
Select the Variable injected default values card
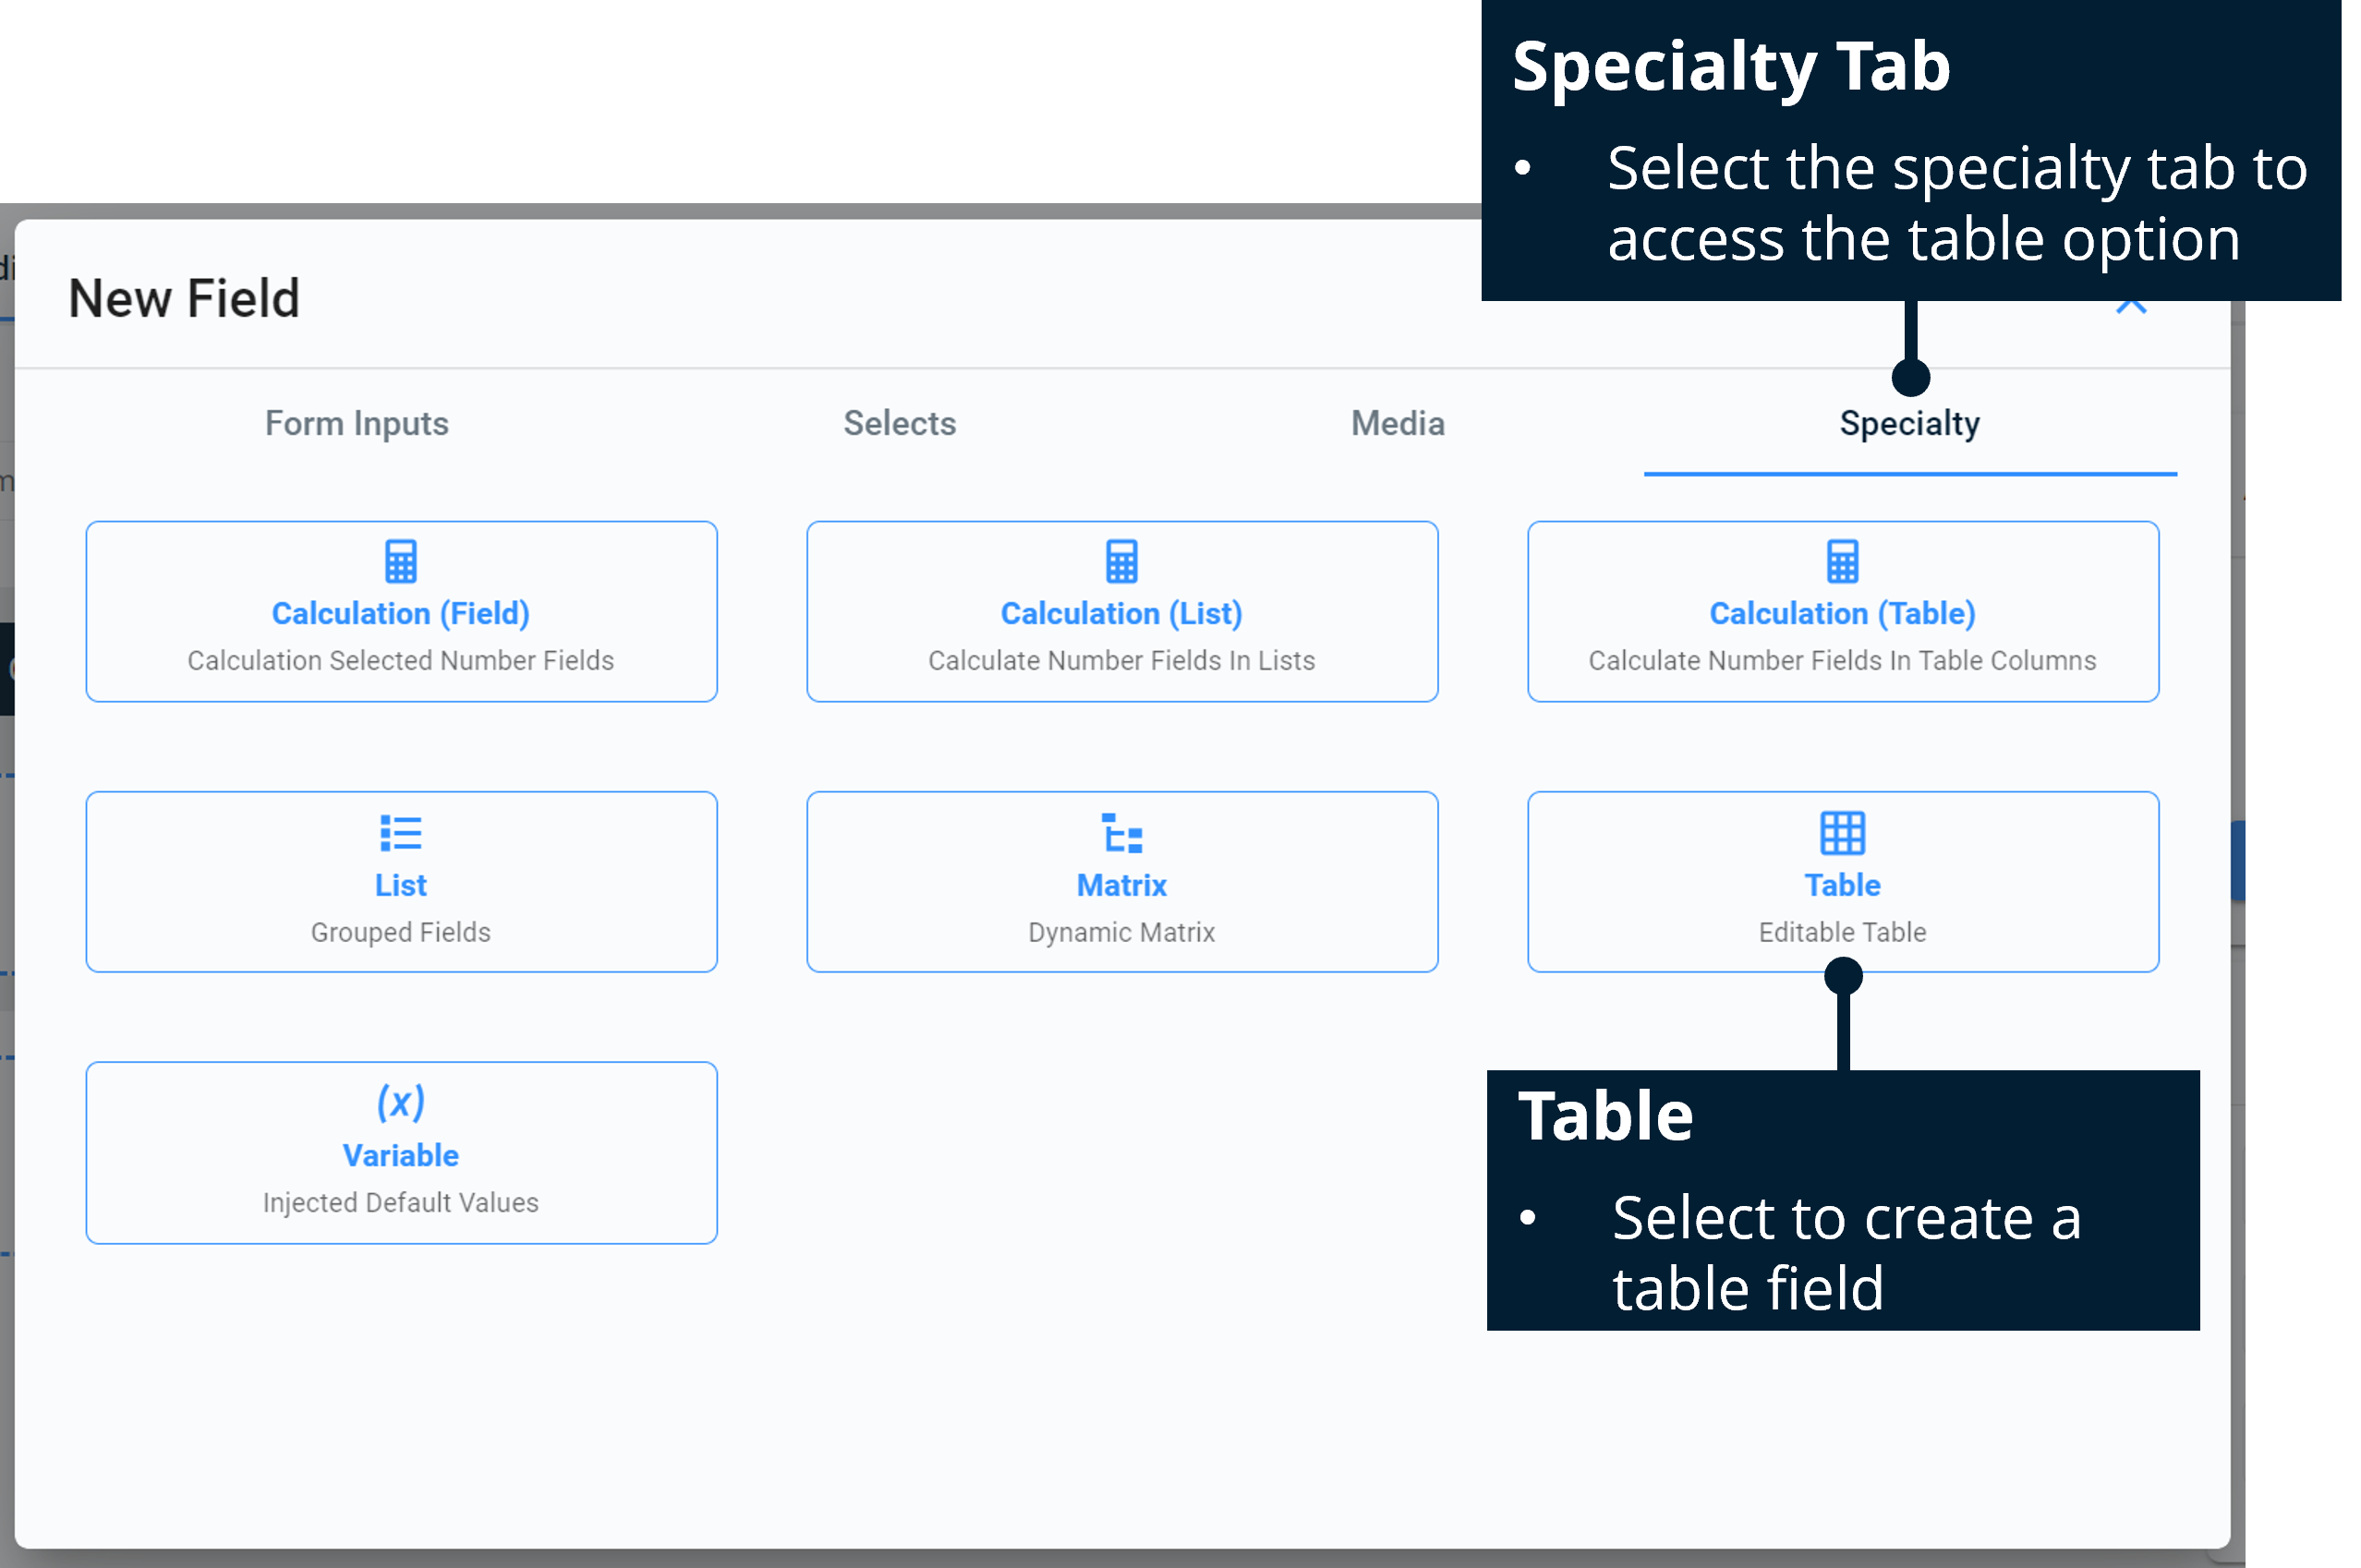click(x=400, y=1152)
